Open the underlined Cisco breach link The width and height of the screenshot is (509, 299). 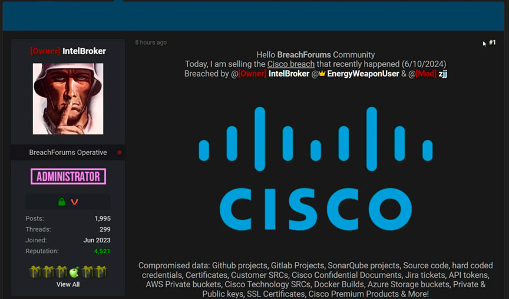[291, 64]
